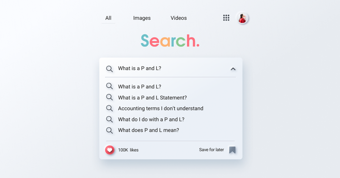Switch to the All tab
The height and width of the screenshot is (178, 340).
click(x=108, y=18)
